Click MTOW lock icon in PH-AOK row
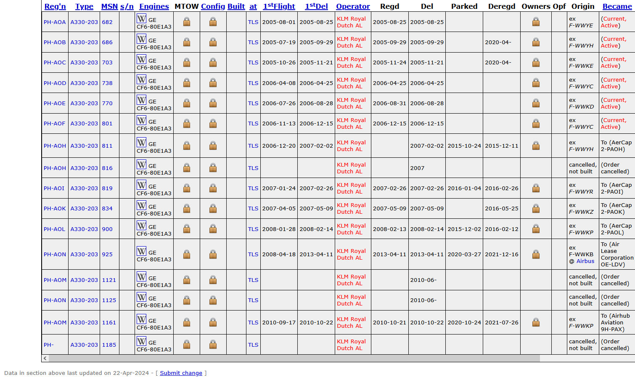The image size is (635, 377). point(187,208)
